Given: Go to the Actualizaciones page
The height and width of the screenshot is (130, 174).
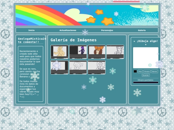Looking at the screenshot, I should (x=68, y=30).
